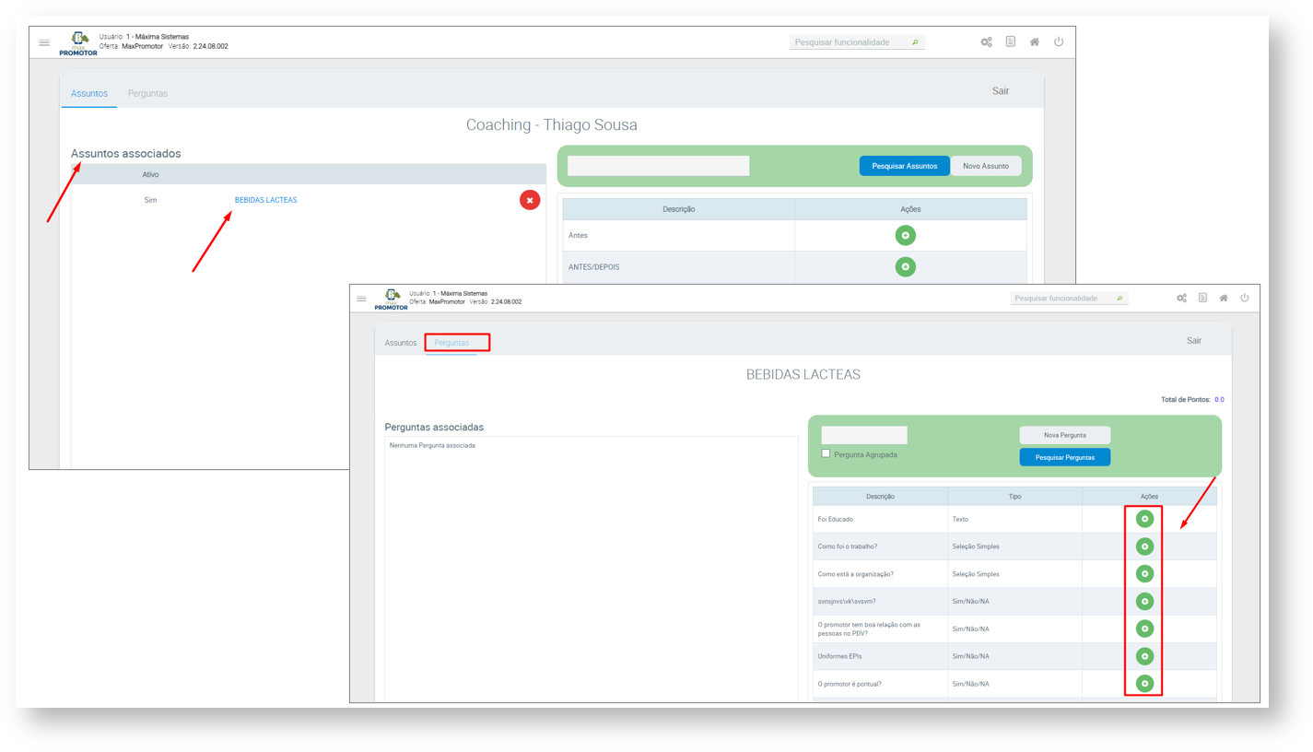This screenshot has width=1313, height=752.
Task: Click the question search text field in green panel
Action: (863, 435)
